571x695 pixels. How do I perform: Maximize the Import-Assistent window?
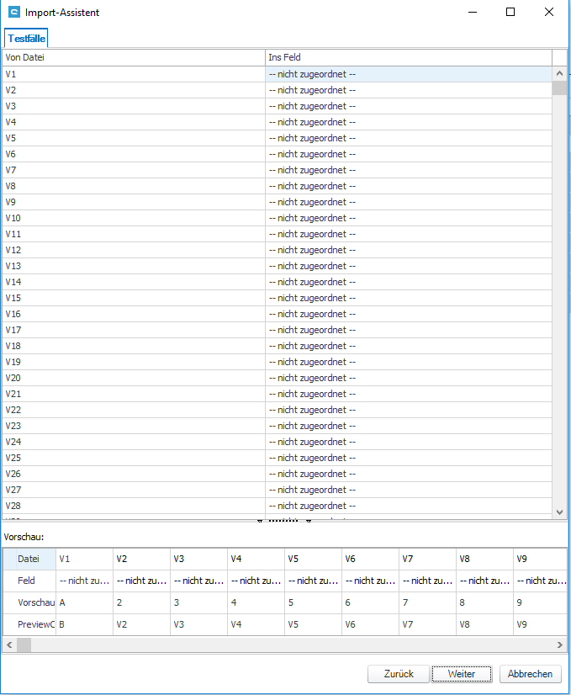510,13
